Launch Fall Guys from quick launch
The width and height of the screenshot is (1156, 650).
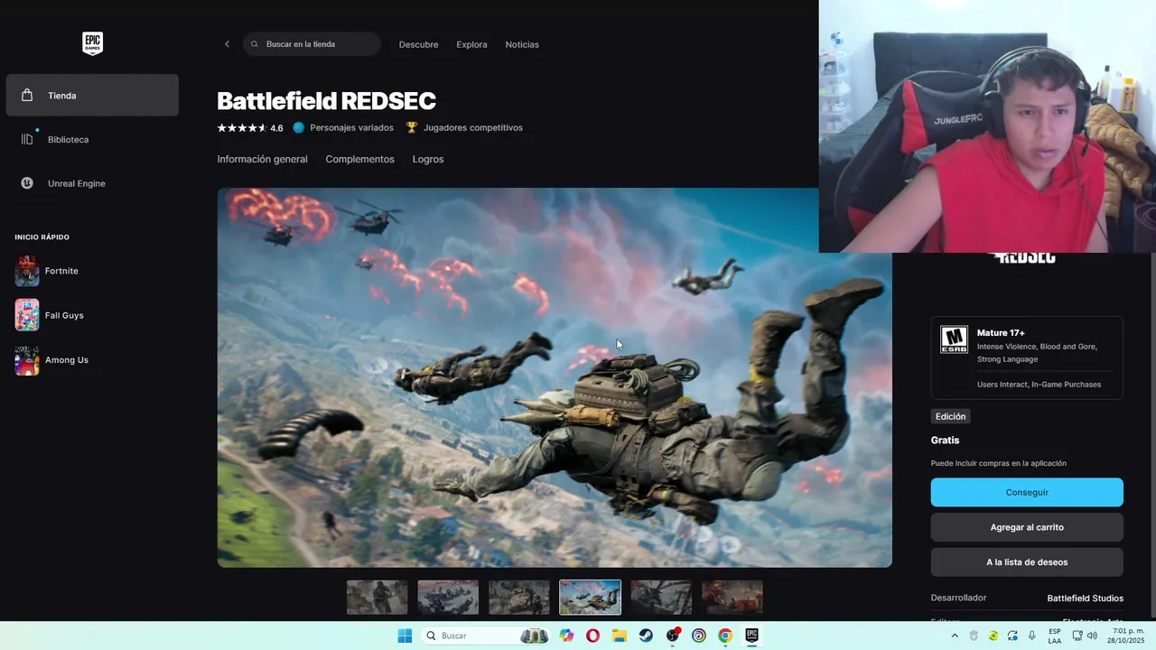(92, 315)
